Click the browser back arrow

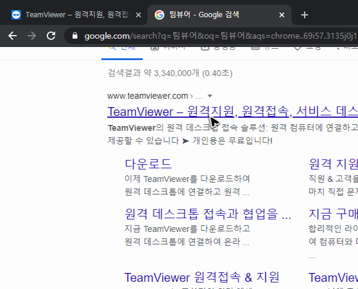[12, 36]
